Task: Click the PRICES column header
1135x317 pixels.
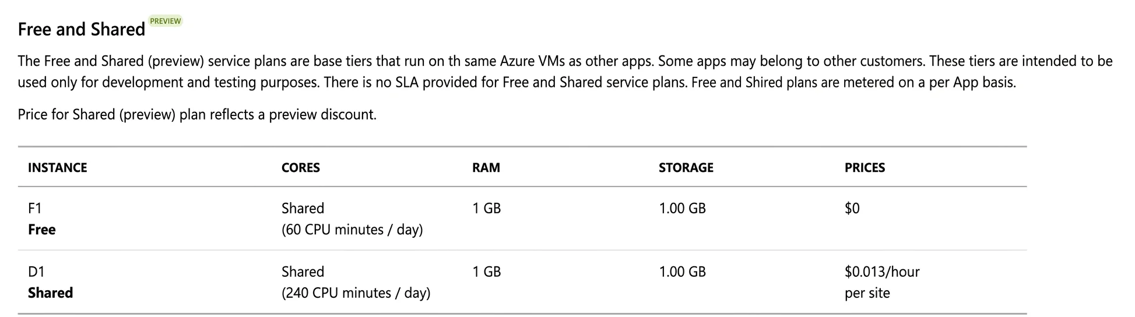Action: coord(865,168)
